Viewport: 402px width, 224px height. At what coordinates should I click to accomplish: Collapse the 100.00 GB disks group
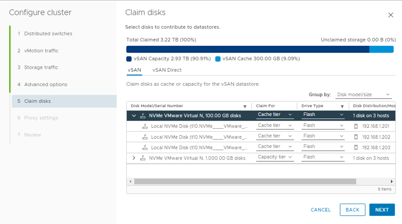tap(134, 116)
